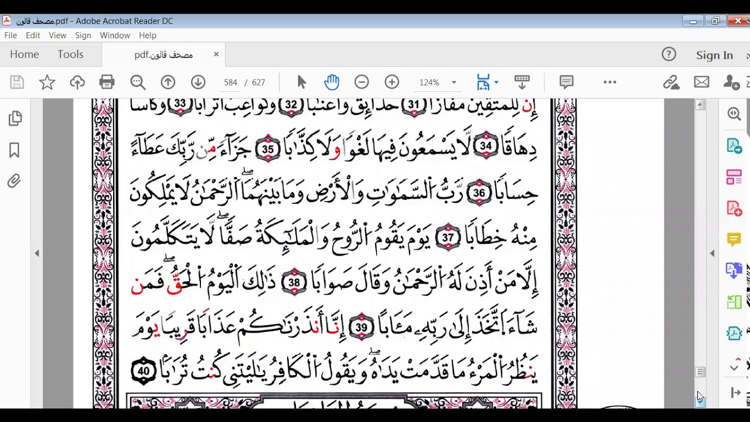Open the Edit menu
The image size is (750, 422).
point(33,35)
